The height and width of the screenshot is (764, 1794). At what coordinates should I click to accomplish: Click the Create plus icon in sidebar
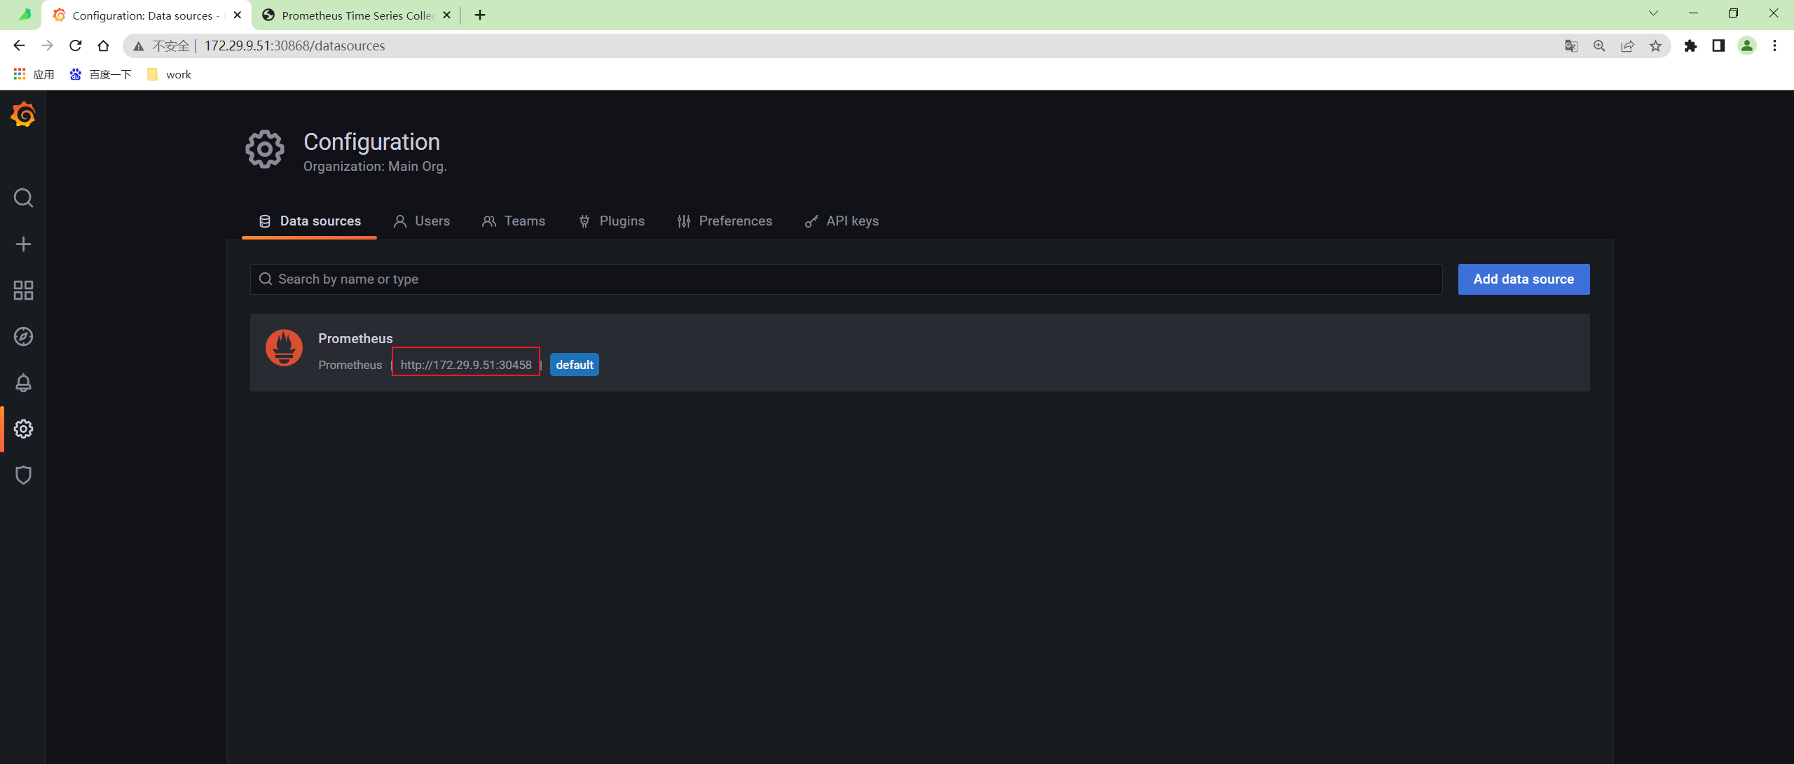[23, 244]
